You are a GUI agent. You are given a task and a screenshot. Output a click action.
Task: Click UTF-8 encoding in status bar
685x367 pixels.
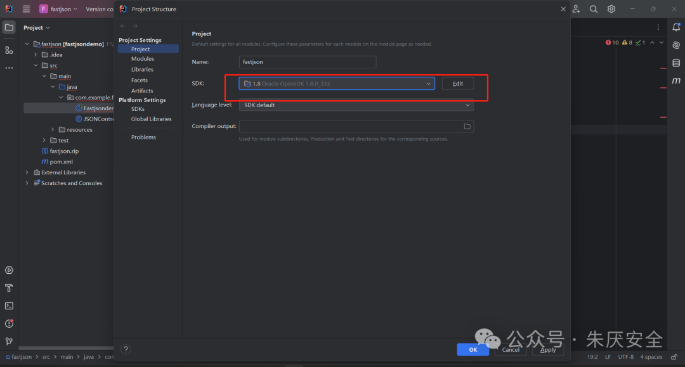pyautogui.click(x=625, y=357)
